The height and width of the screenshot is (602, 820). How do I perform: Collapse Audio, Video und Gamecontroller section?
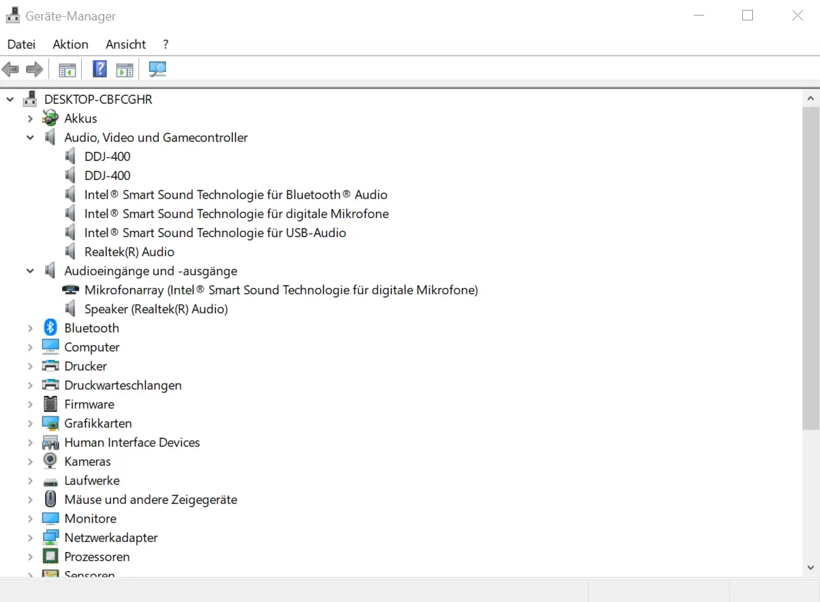(x=30, y=138)
